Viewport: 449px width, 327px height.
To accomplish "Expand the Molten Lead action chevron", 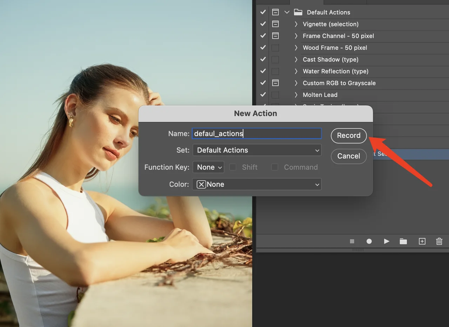I will (x=296, y=95).
